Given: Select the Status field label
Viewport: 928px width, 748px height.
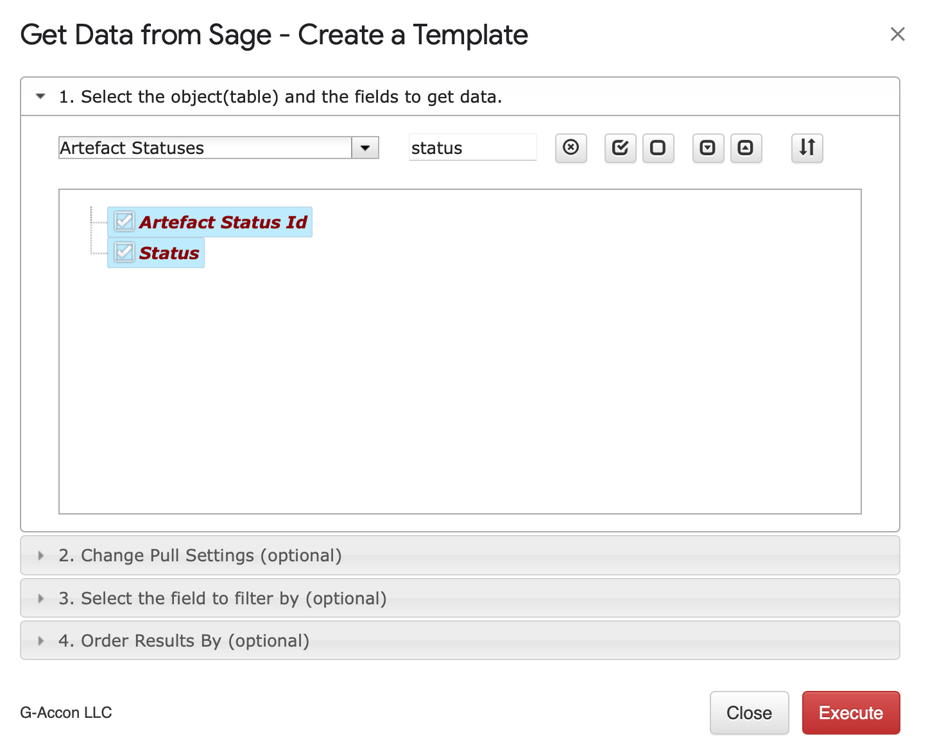Looking at the screenshot, I should [169, 253].
